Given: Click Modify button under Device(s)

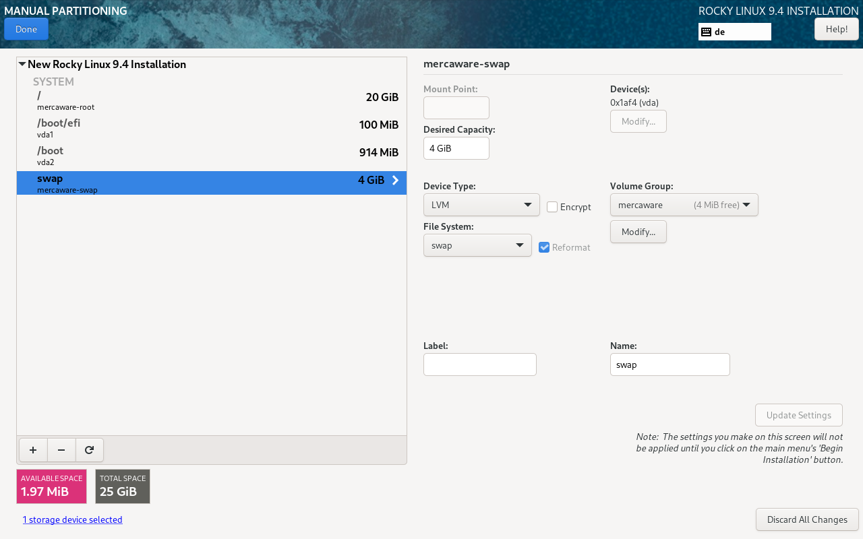Looking at the screenshot, I should pos(638,121).
